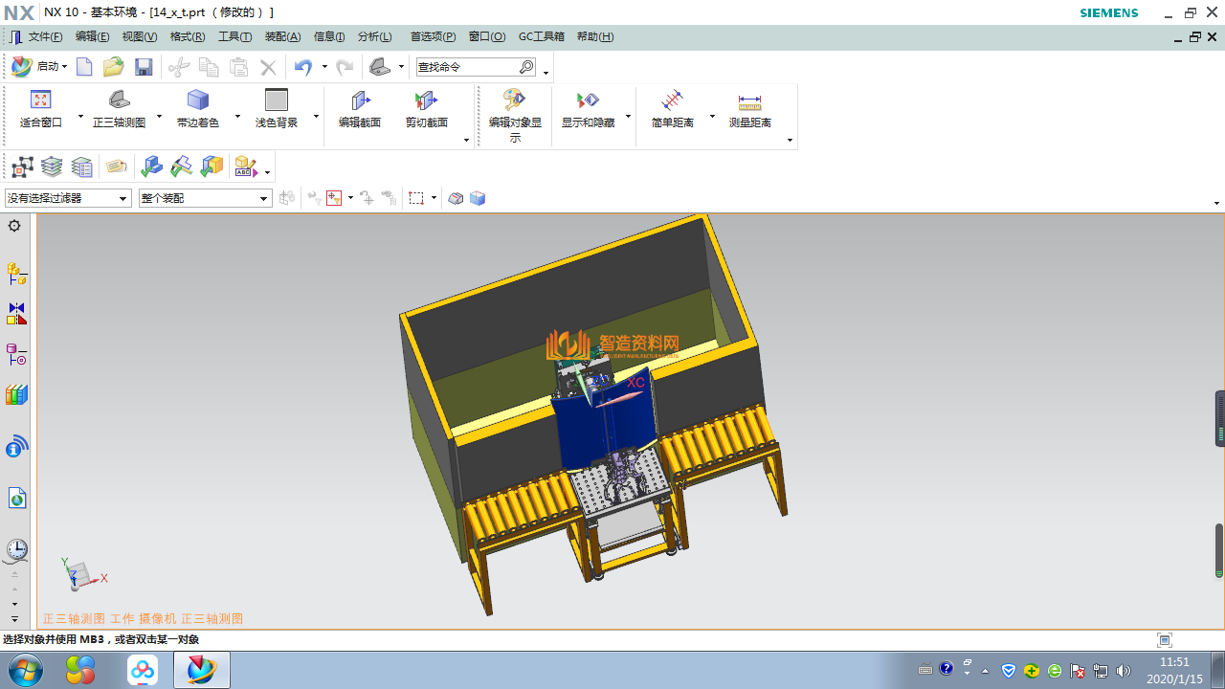
Task: Click the Undo arrow icon
Action: 303,67
